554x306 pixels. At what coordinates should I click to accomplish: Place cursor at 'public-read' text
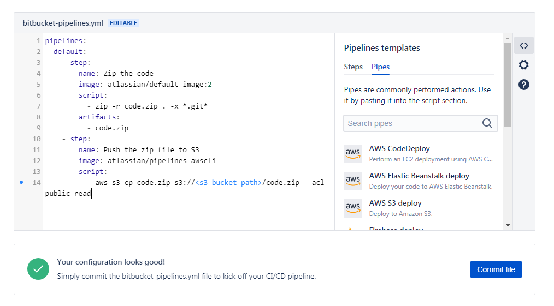pyautogui.click(x=68, y=194)
